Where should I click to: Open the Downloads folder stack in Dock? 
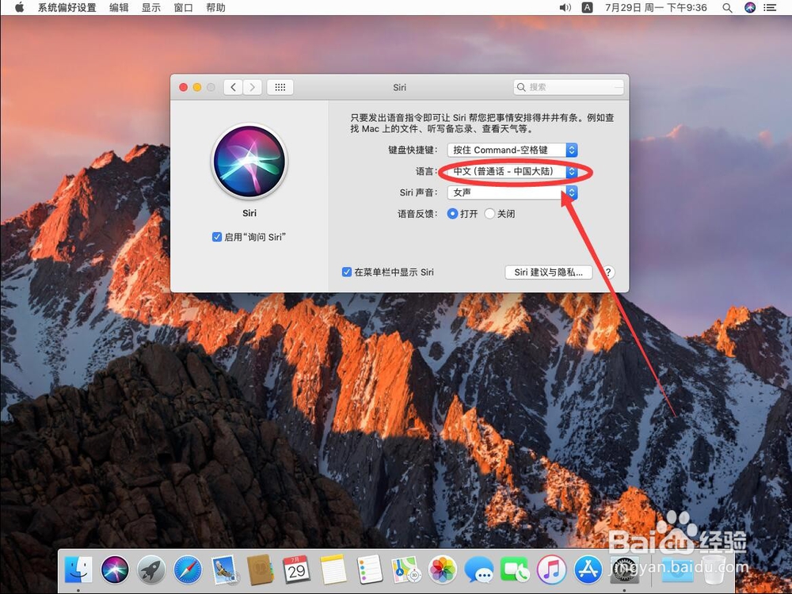[677, 569]
